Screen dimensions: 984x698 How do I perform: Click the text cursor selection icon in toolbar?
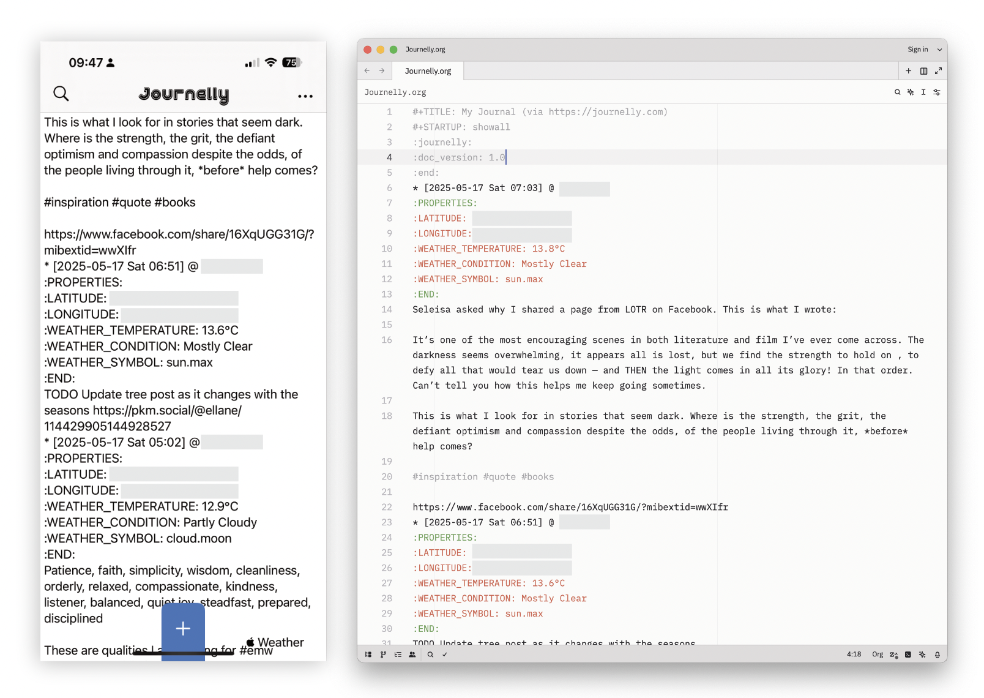923,92
